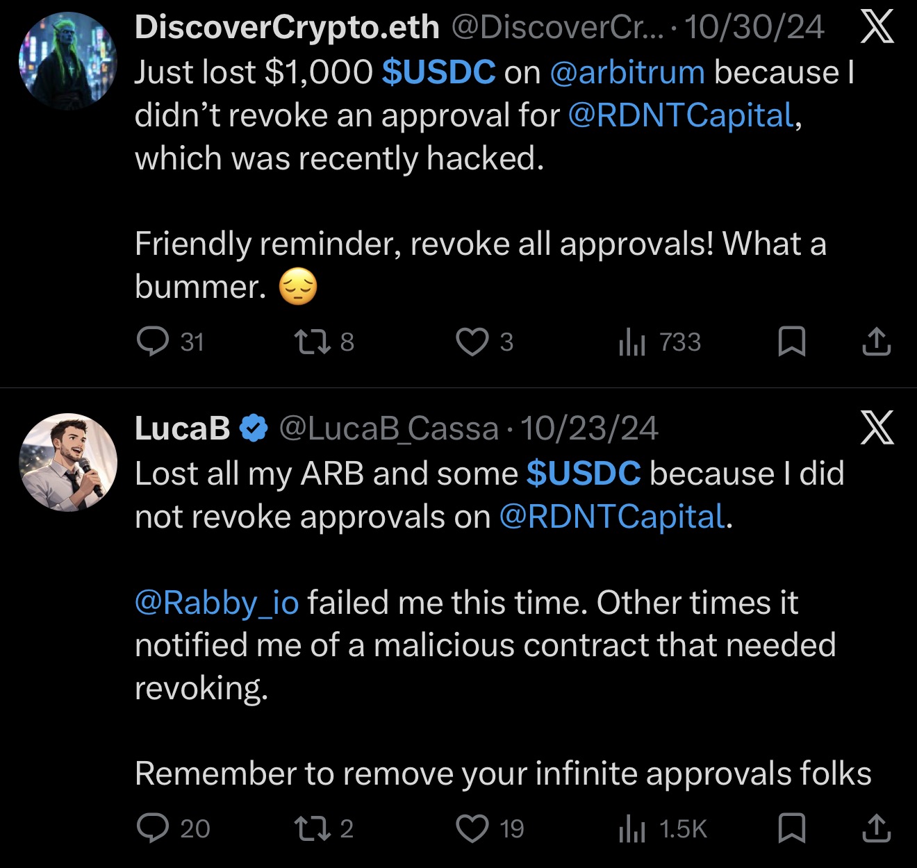Open X logo on DiscoverCrypto.eth tweet

(x=877, y=28)
